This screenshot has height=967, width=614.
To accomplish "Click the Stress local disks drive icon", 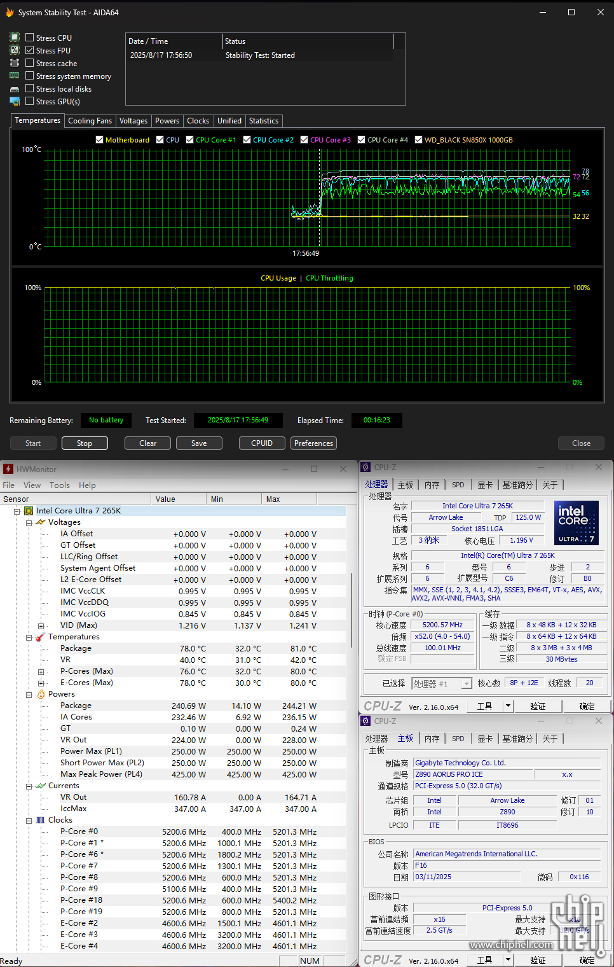I will coord(15,89).
